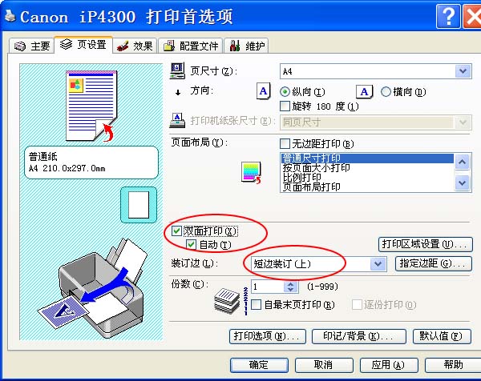Viewport: 481px width, 381px height.
Task: Click the page size monitor icon
Action: tap(177, 70)
